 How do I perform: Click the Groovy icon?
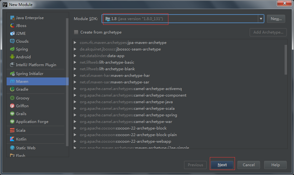12,98
